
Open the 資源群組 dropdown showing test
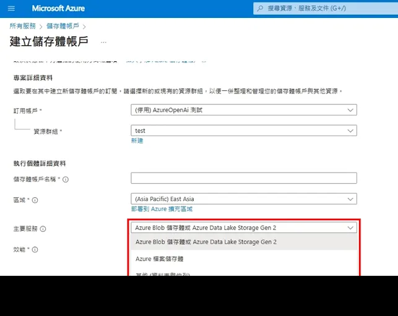[x=244, y=130]
